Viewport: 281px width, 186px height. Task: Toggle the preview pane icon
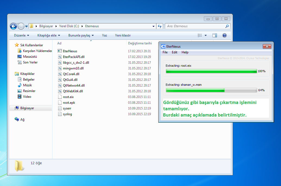click(215, 35)
